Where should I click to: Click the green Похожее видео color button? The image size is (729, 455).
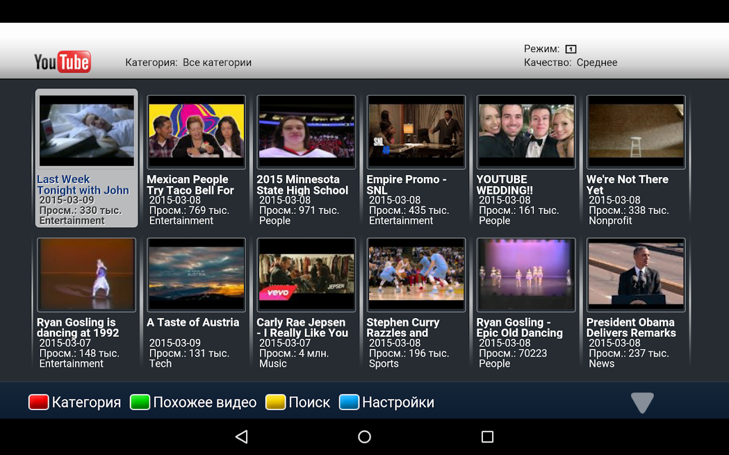140,402
